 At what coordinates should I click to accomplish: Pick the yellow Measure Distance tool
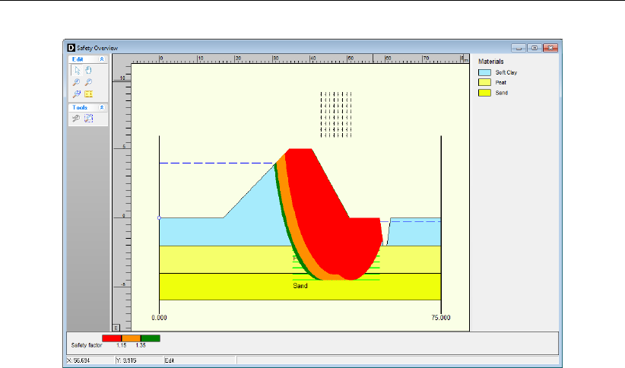88,94
